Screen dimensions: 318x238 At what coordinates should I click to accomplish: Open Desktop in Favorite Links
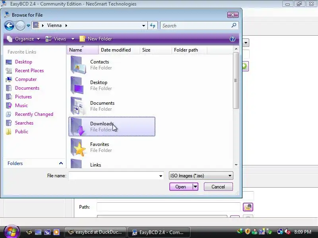point(23,62)
